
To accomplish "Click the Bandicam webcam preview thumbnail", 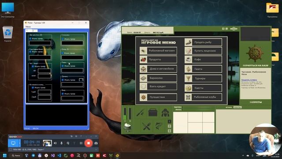I will [x=48, y=143].
